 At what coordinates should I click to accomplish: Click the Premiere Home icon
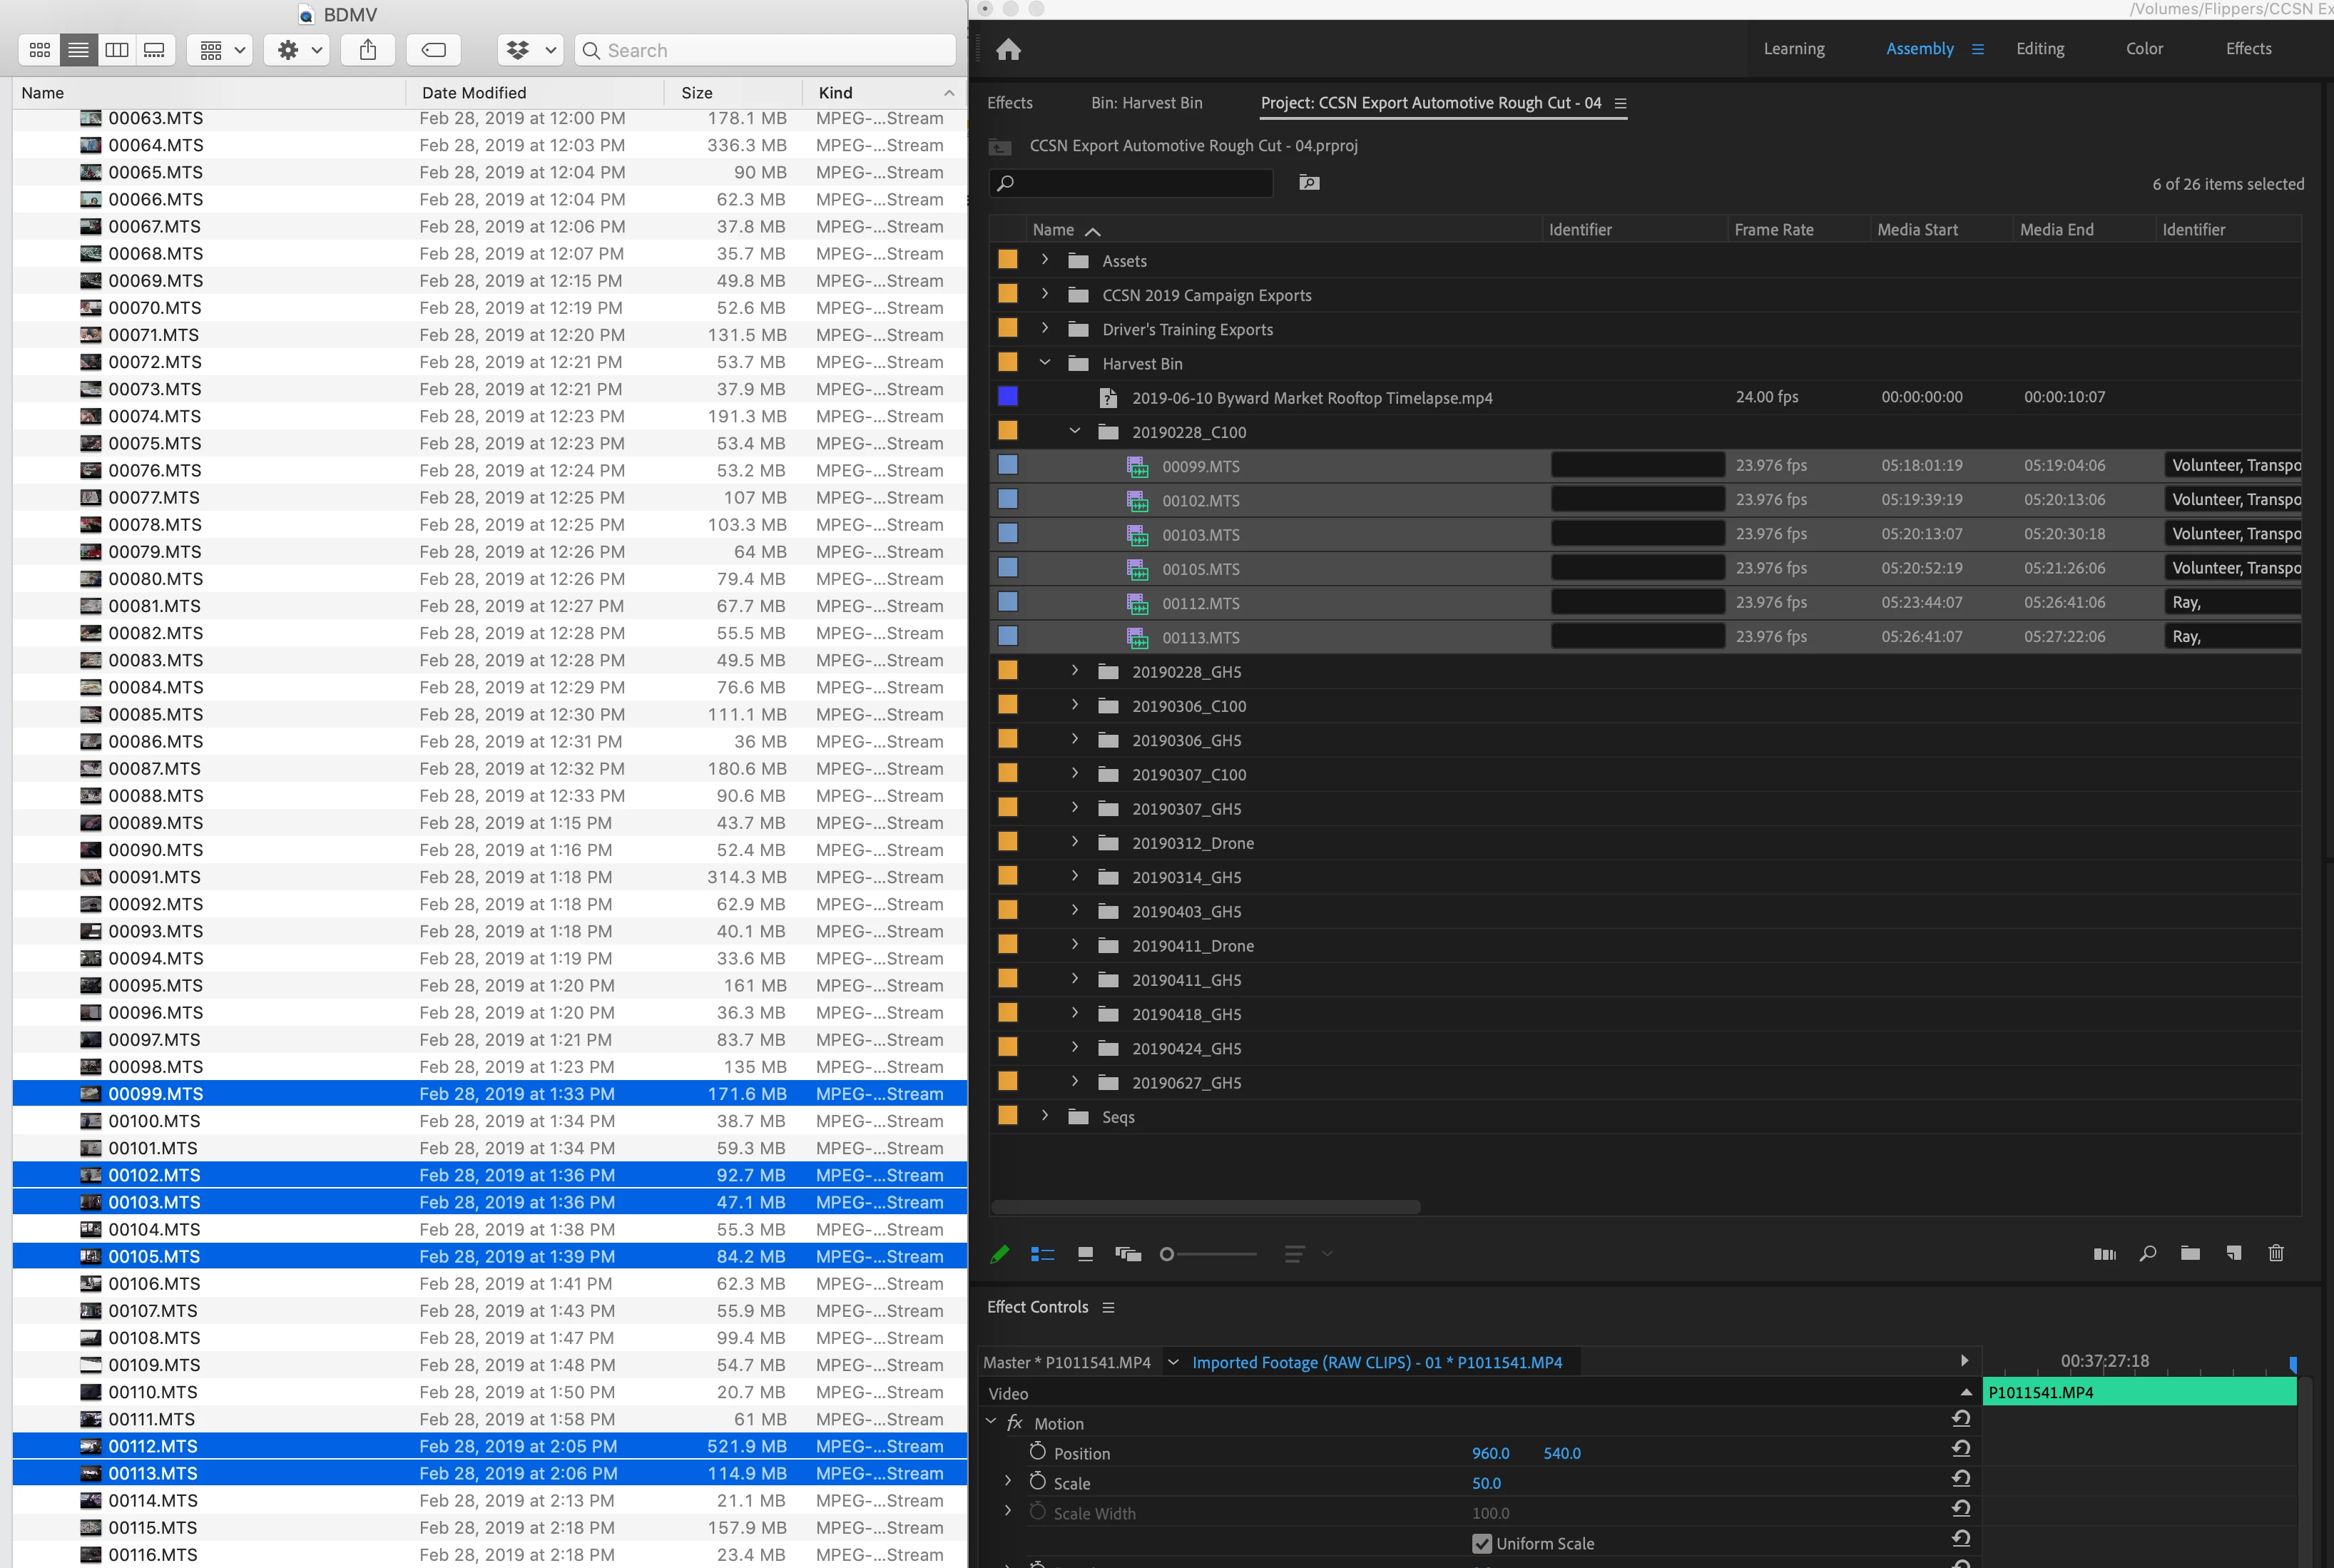[x=1008, y=49]
